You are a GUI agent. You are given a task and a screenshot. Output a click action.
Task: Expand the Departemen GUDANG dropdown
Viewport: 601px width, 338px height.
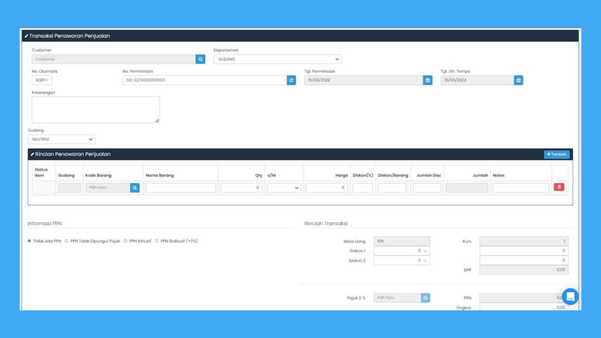277,59
